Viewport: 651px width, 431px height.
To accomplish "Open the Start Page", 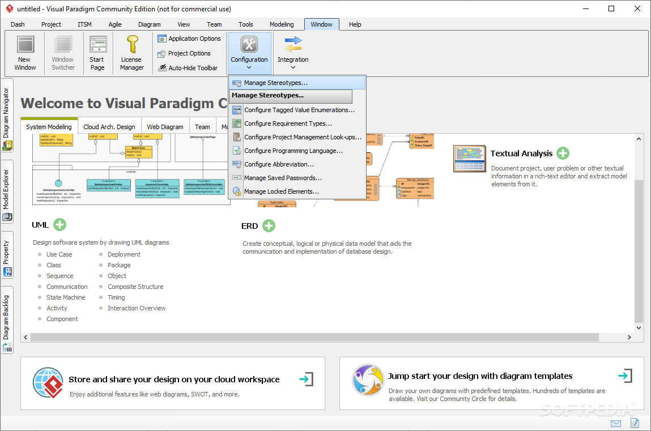I will [x=97, y=53].
